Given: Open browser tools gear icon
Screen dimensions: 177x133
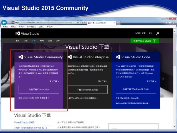Looking at the screenshot, I should tap(174, 23).
